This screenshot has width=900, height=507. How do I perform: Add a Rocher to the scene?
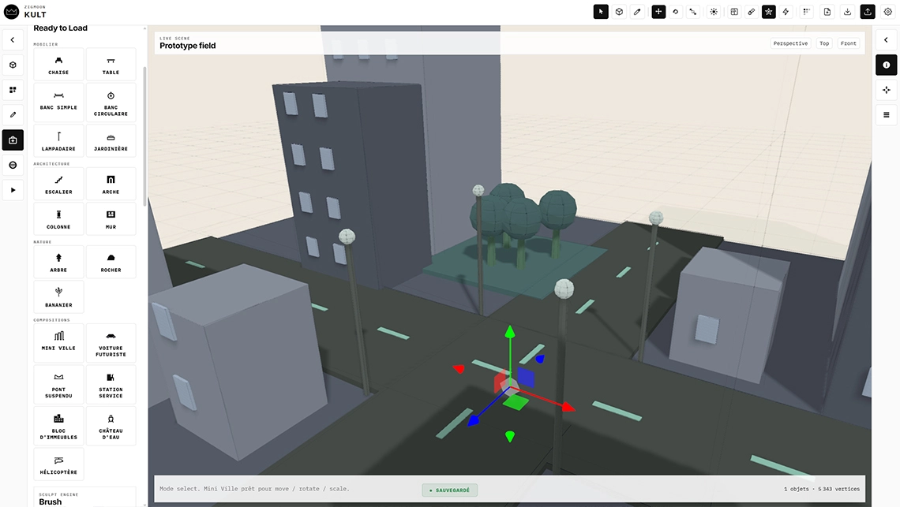pos(111,262)
